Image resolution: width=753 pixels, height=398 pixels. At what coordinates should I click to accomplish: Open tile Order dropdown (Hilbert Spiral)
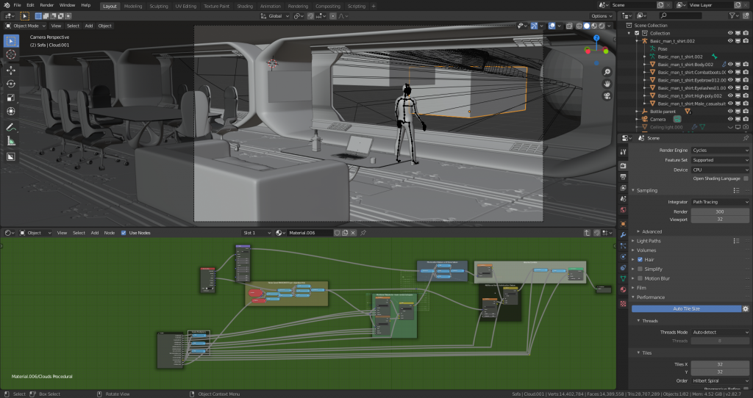click(x=720, y=380)
